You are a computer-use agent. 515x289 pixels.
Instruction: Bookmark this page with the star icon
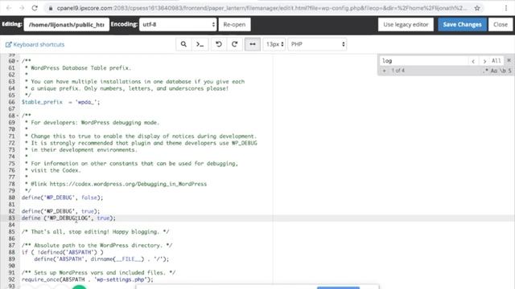[x=477, y=8]
